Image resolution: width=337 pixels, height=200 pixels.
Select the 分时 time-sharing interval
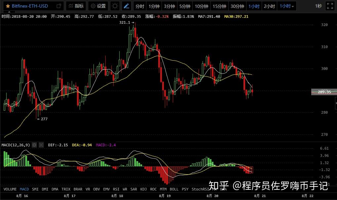click(140, 6)
